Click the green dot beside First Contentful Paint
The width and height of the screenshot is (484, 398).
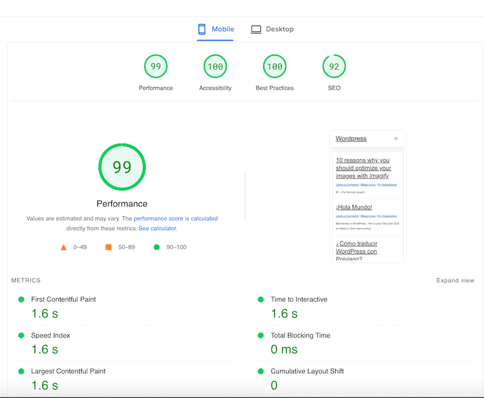[21, 299]
